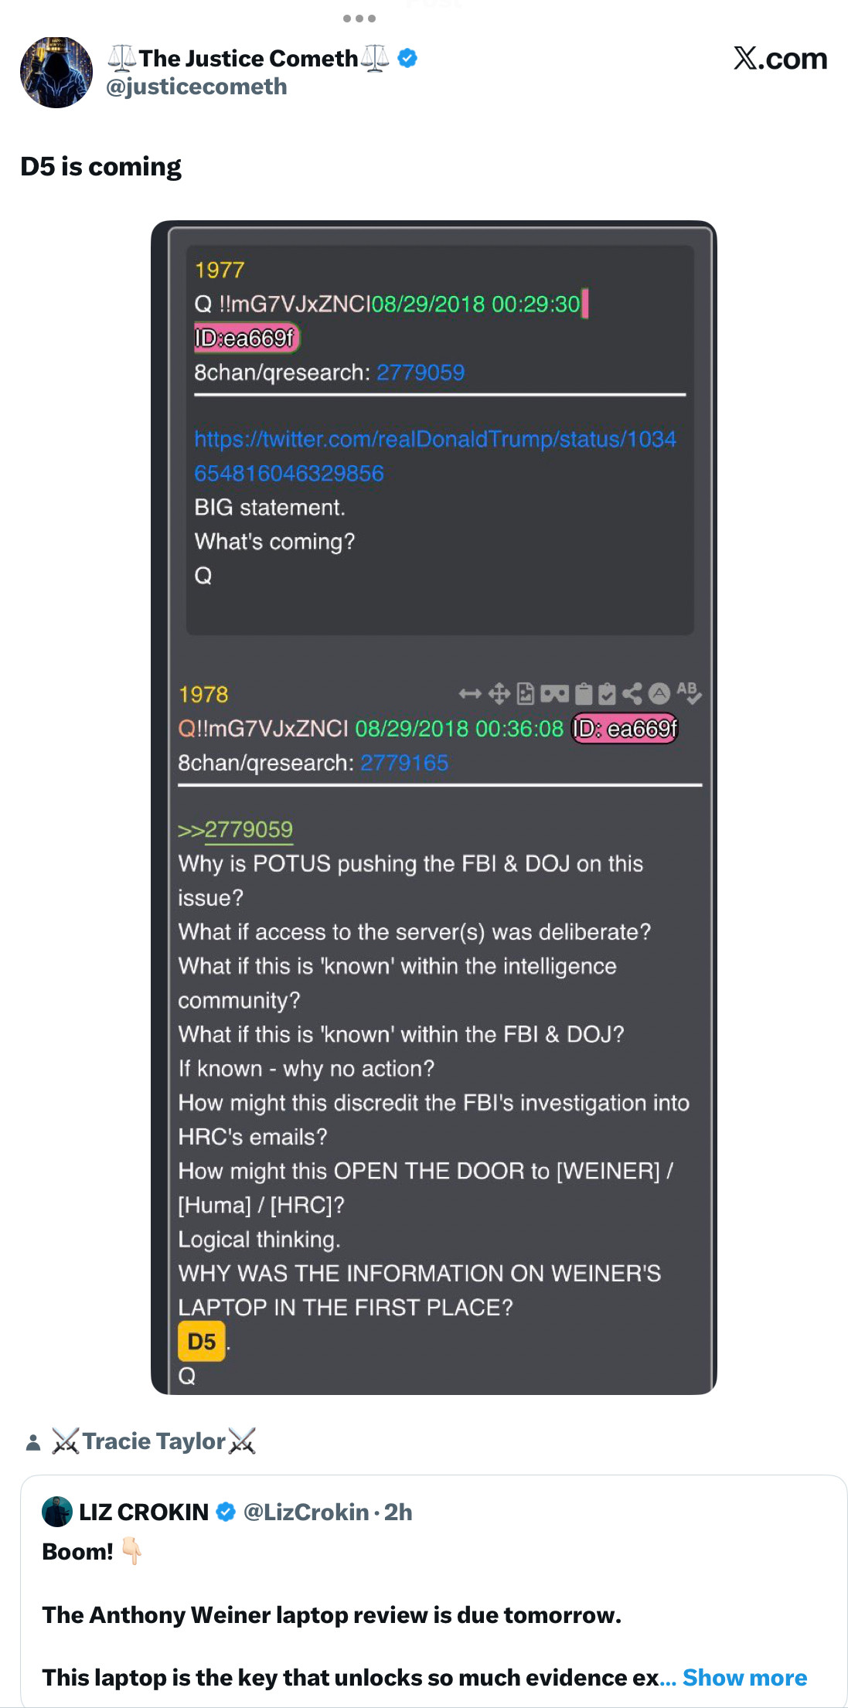Follow the green >>2779059 reply reference
The image size is (848, 1708).
[x=235, y=830]
